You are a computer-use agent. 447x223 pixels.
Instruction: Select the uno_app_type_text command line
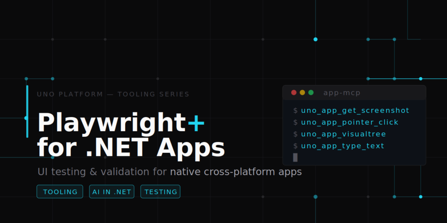[x=339, y=146]
